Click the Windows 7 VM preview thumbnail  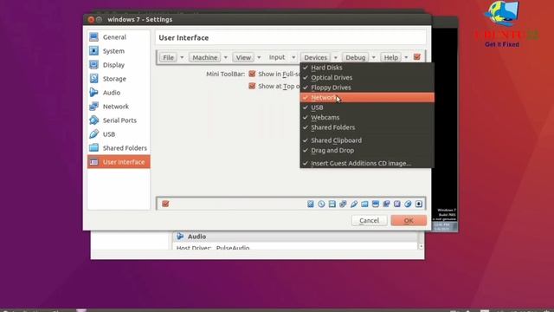pyautogui.click(x=444, y=130)
